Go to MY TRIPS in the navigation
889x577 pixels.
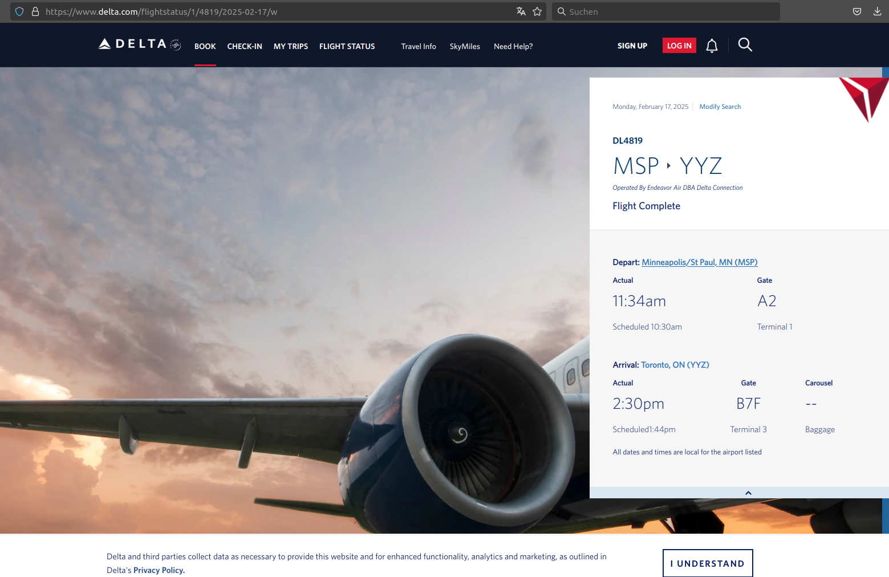pyautogui.click(x=291, y=46)
